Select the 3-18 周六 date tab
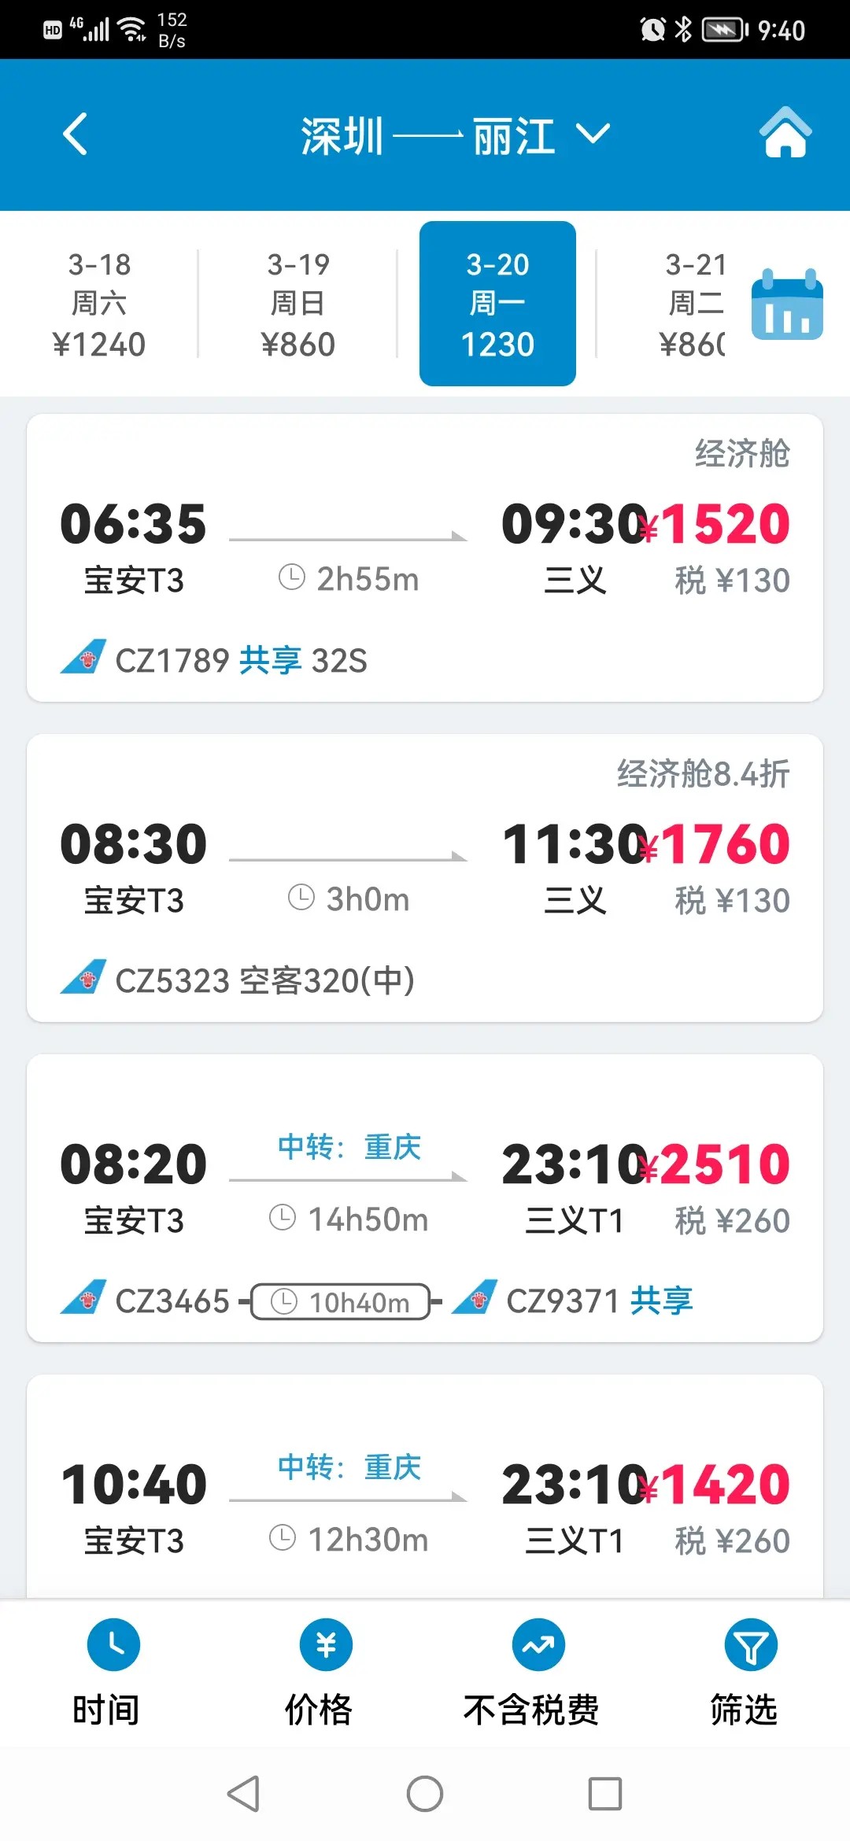Image resolution: width=850 pixels, height=1841 pixels. 99,304
